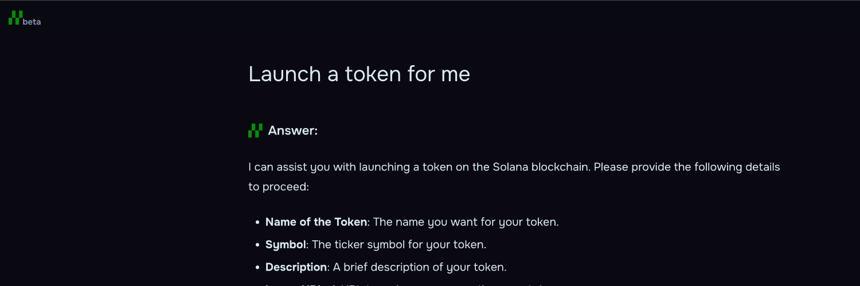Select the "Answer:" label
This screenshot has width=860, height=286.
click(292, 131)
